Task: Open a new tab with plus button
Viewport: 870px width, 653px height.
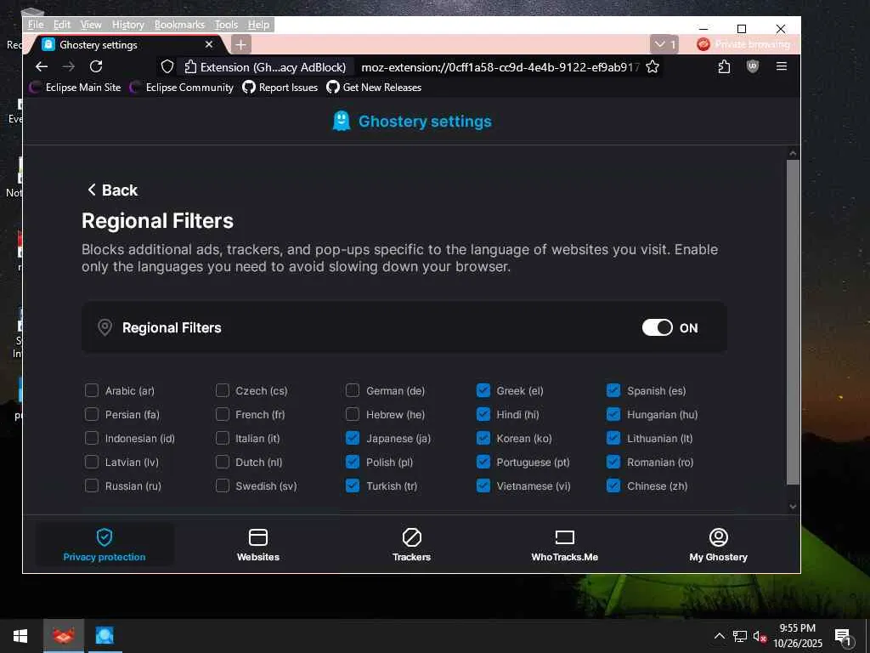Action: 240,44
